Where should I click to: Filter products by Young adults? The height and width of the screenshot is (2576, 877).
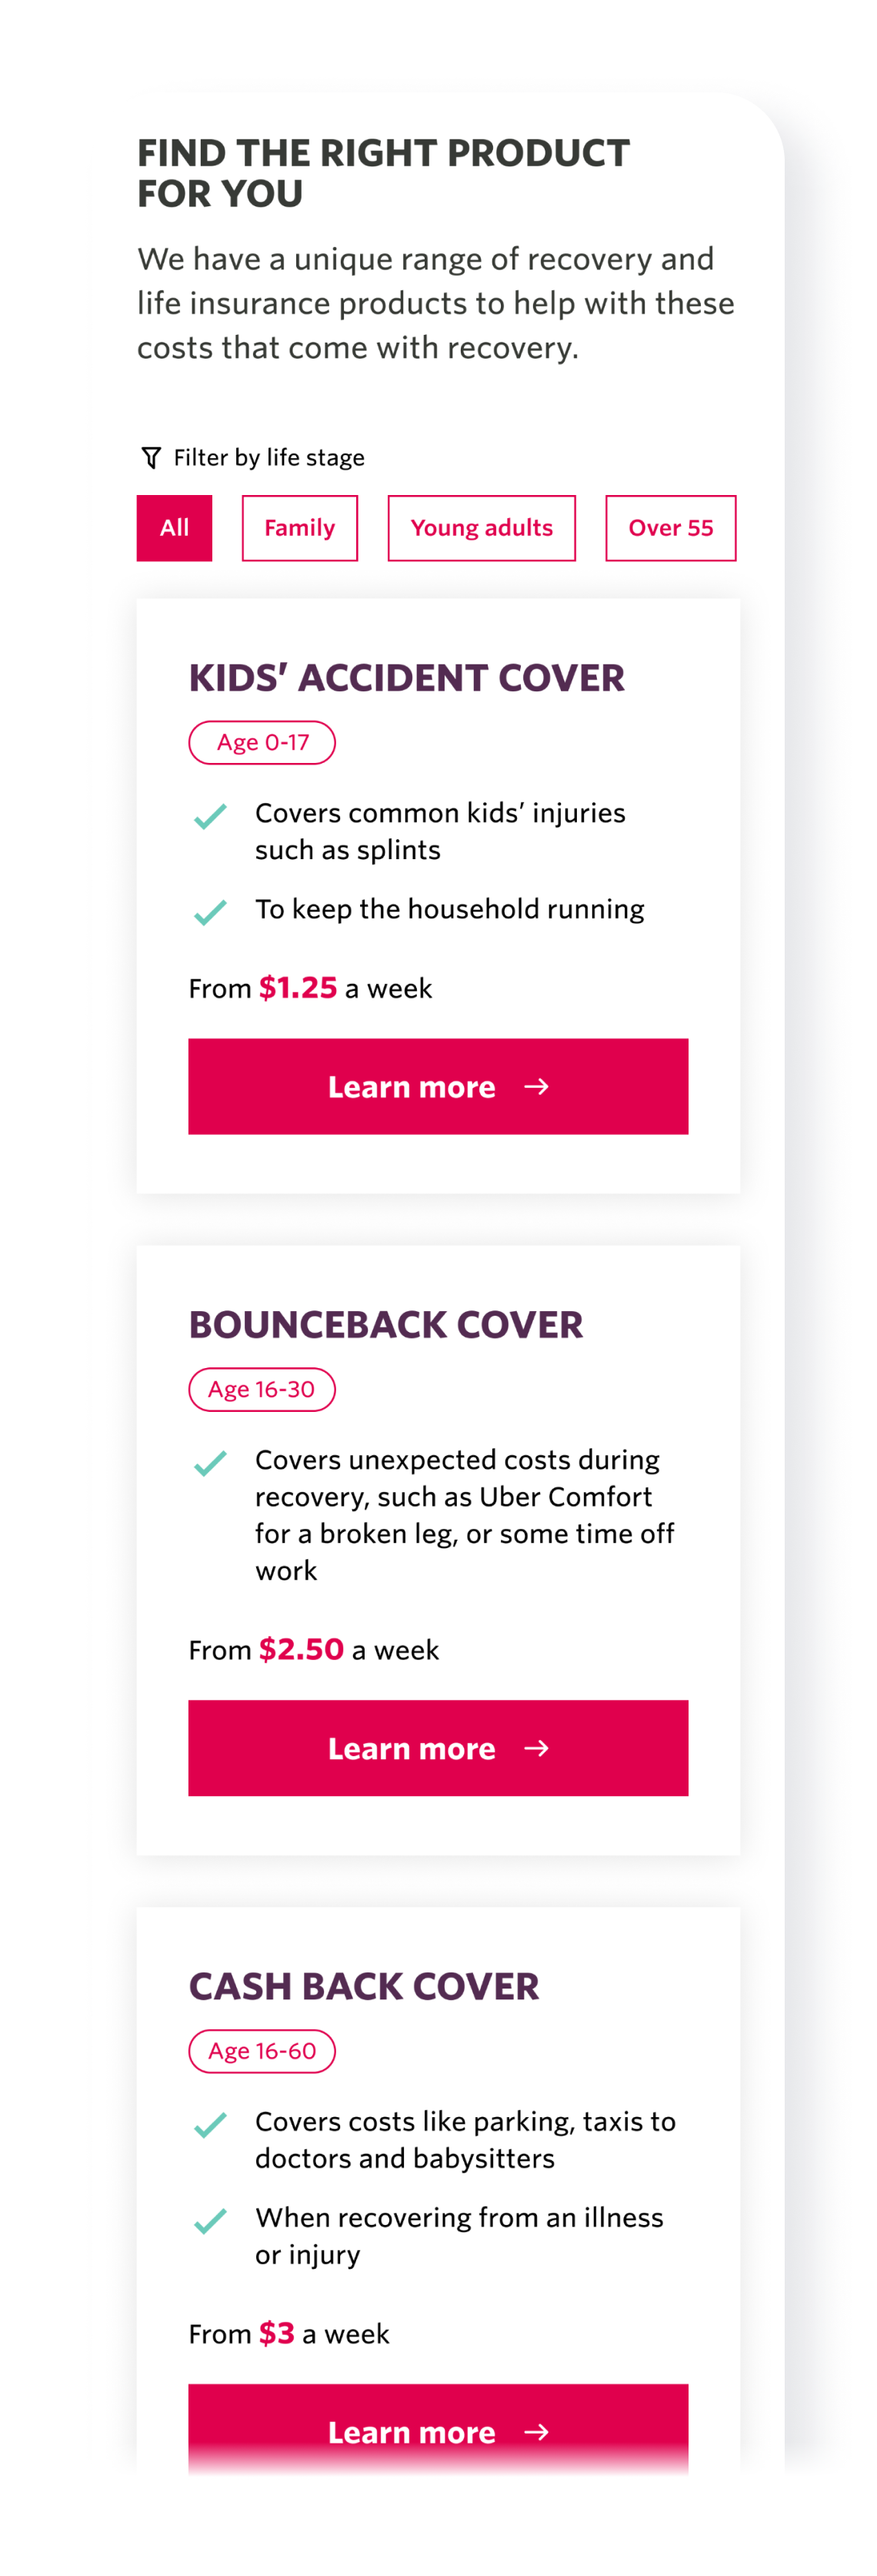tap(481, 528)
